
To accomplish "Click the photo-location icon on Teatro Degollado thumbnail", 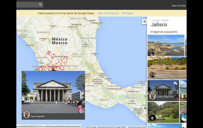I will coord(175,83).
